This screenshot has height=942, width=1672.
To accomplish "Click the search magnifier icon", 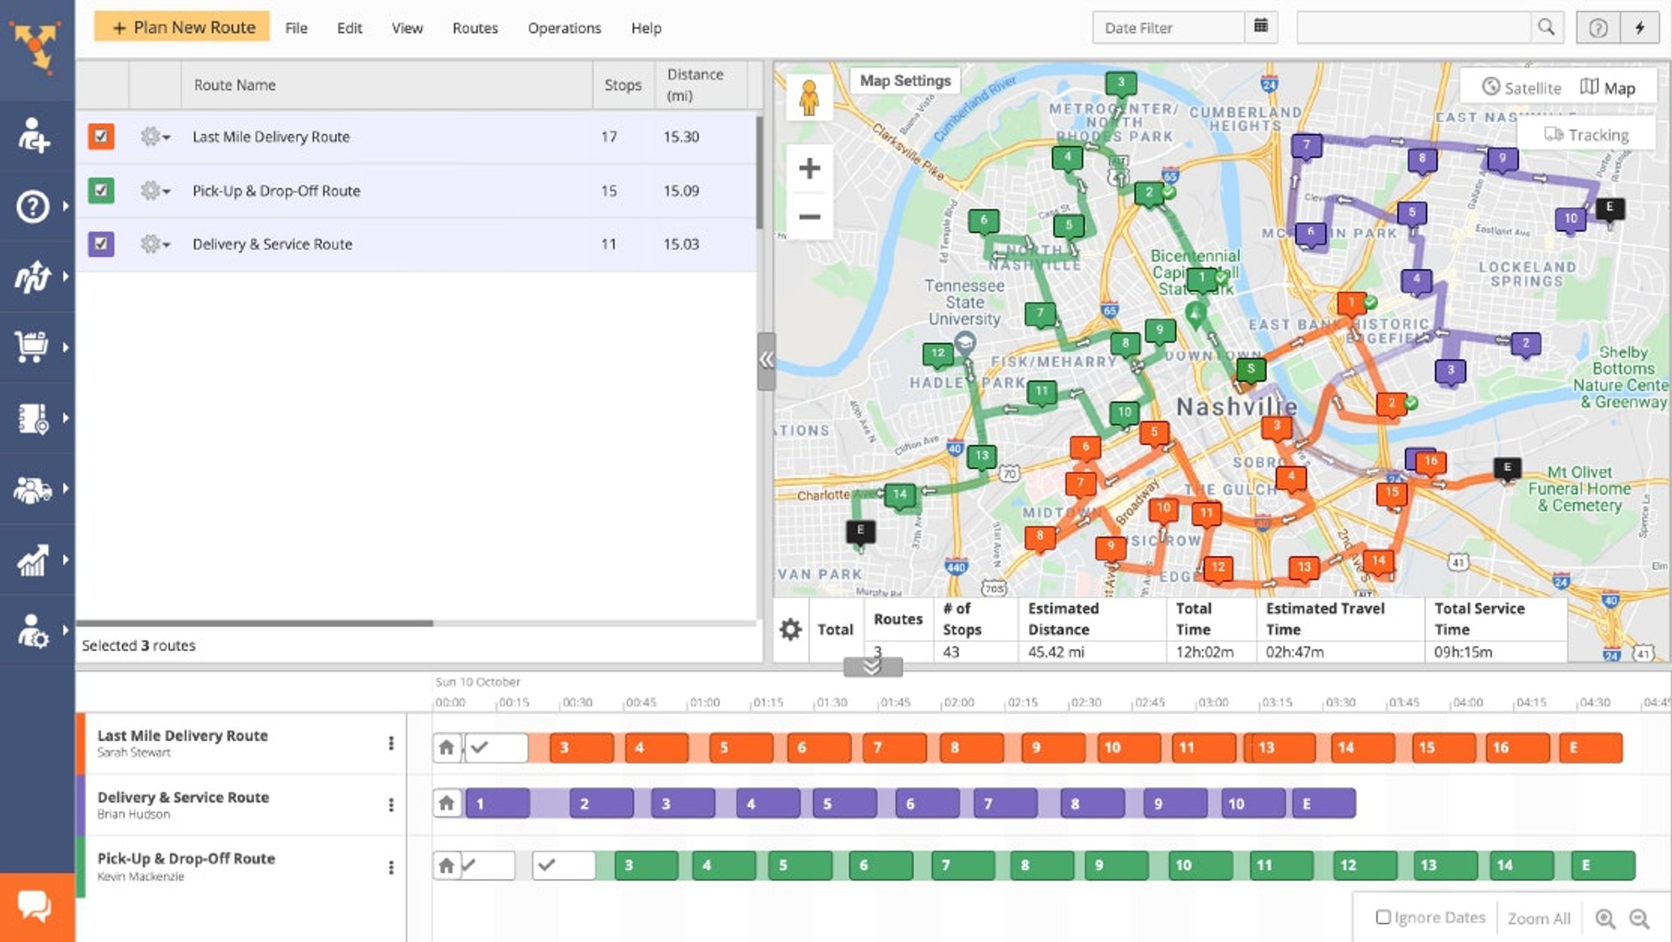I will (x=1546, y=27).
